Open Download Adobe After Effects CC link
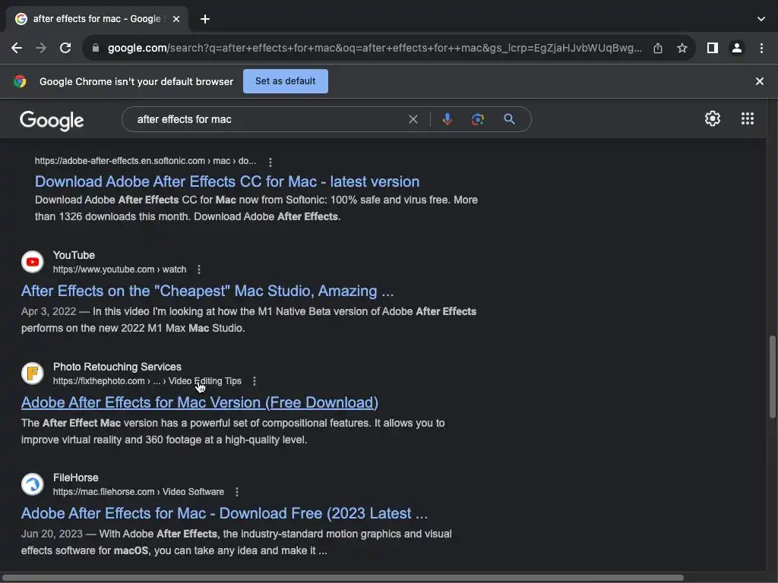Viewport: 778px width, 583px height. (x=226, y=181)
